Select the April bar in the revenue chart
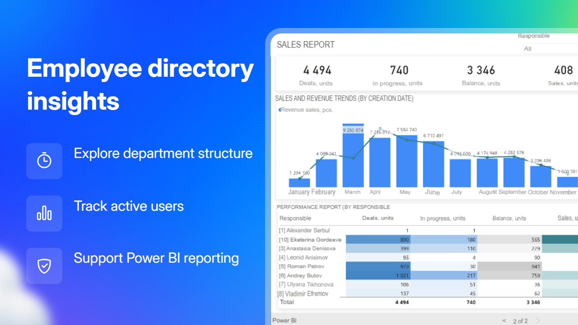The width and height of the screenshot is (578, 325). point(380,162)
